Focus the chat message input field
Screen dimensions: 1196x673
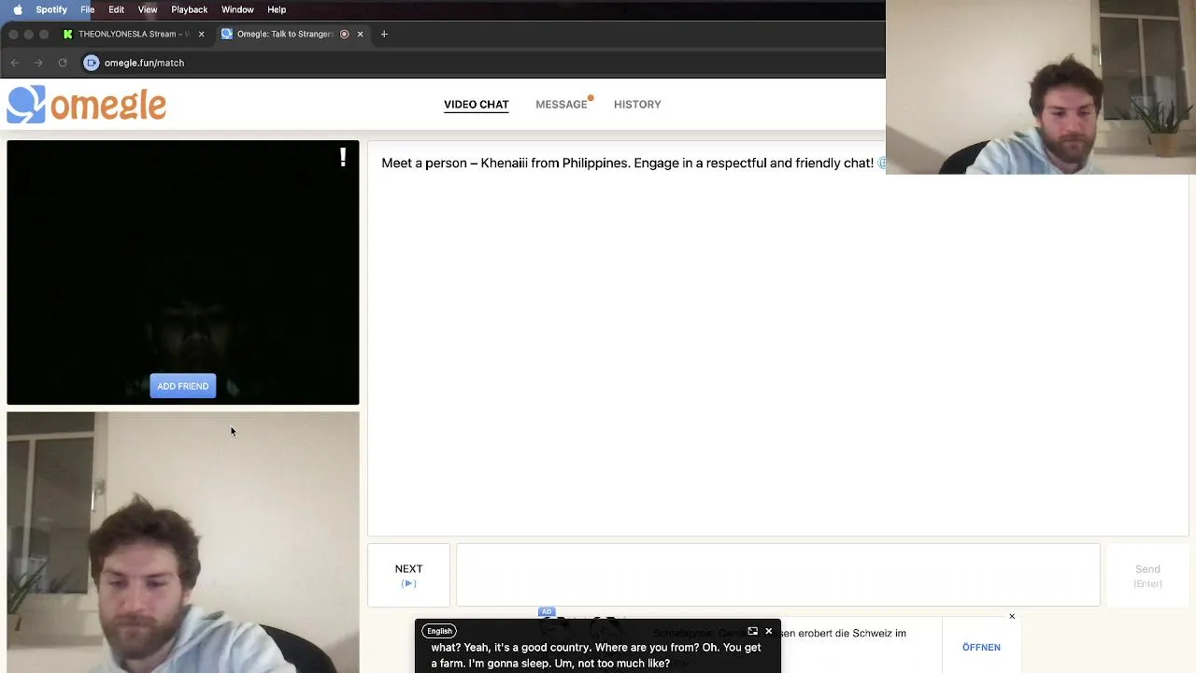[777, 575]
